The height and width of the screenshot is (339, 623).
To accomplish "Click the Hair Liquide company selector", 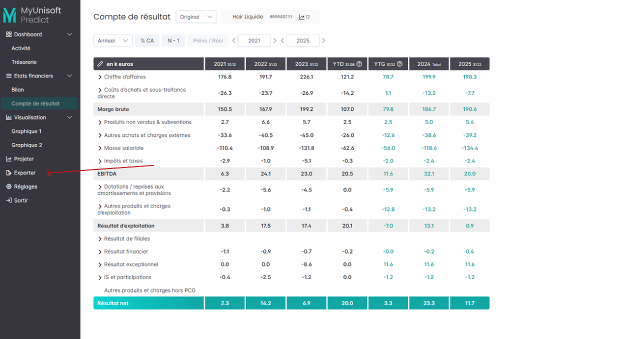I will [271, 17].
